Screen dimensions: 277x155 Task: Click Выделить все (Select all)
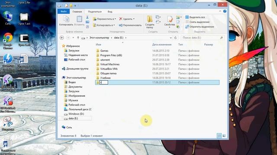pyautogui.click(x=195, y=17)
